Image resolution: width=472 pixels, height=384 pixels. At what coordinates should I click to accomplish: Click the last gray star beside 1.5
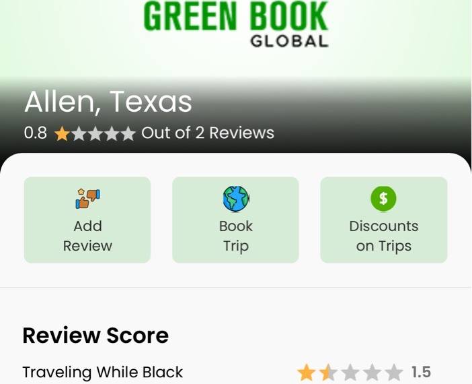[x=394, y=373]
